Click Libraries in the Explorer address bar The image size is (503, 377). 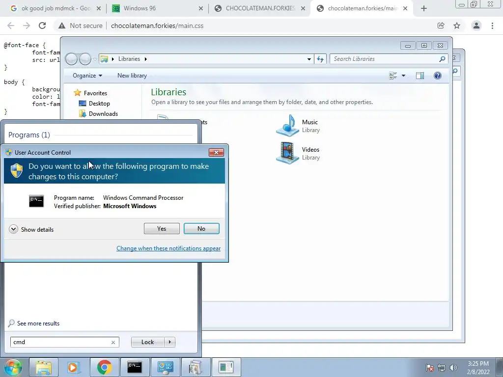[129, 59]
